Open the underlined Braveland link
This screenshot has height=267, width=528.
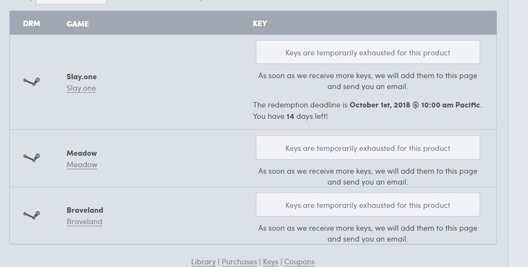point(84,222)
